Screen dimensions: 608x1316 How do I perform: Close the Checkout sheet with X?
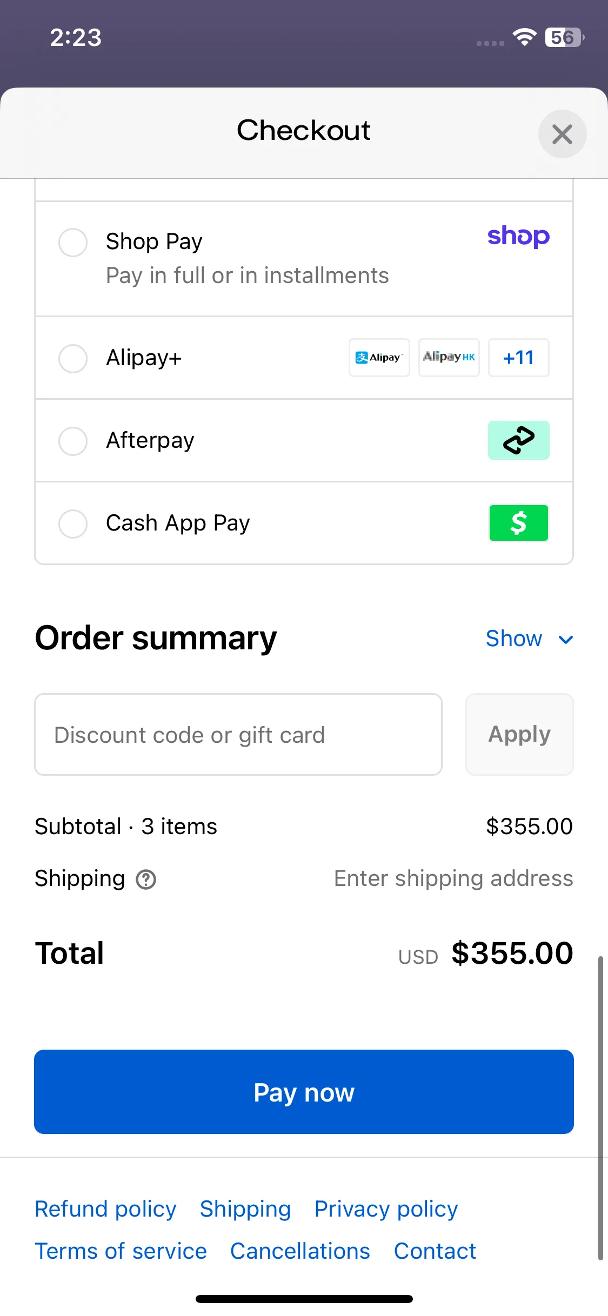(x=563, y=134)
